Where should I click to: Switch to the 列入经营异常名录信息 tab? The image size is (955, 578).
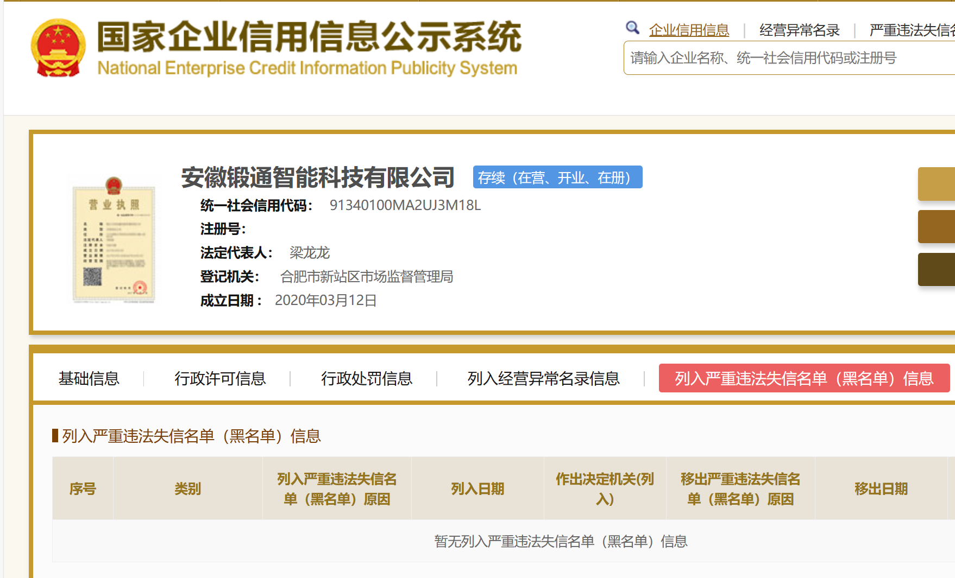point(543,378)
